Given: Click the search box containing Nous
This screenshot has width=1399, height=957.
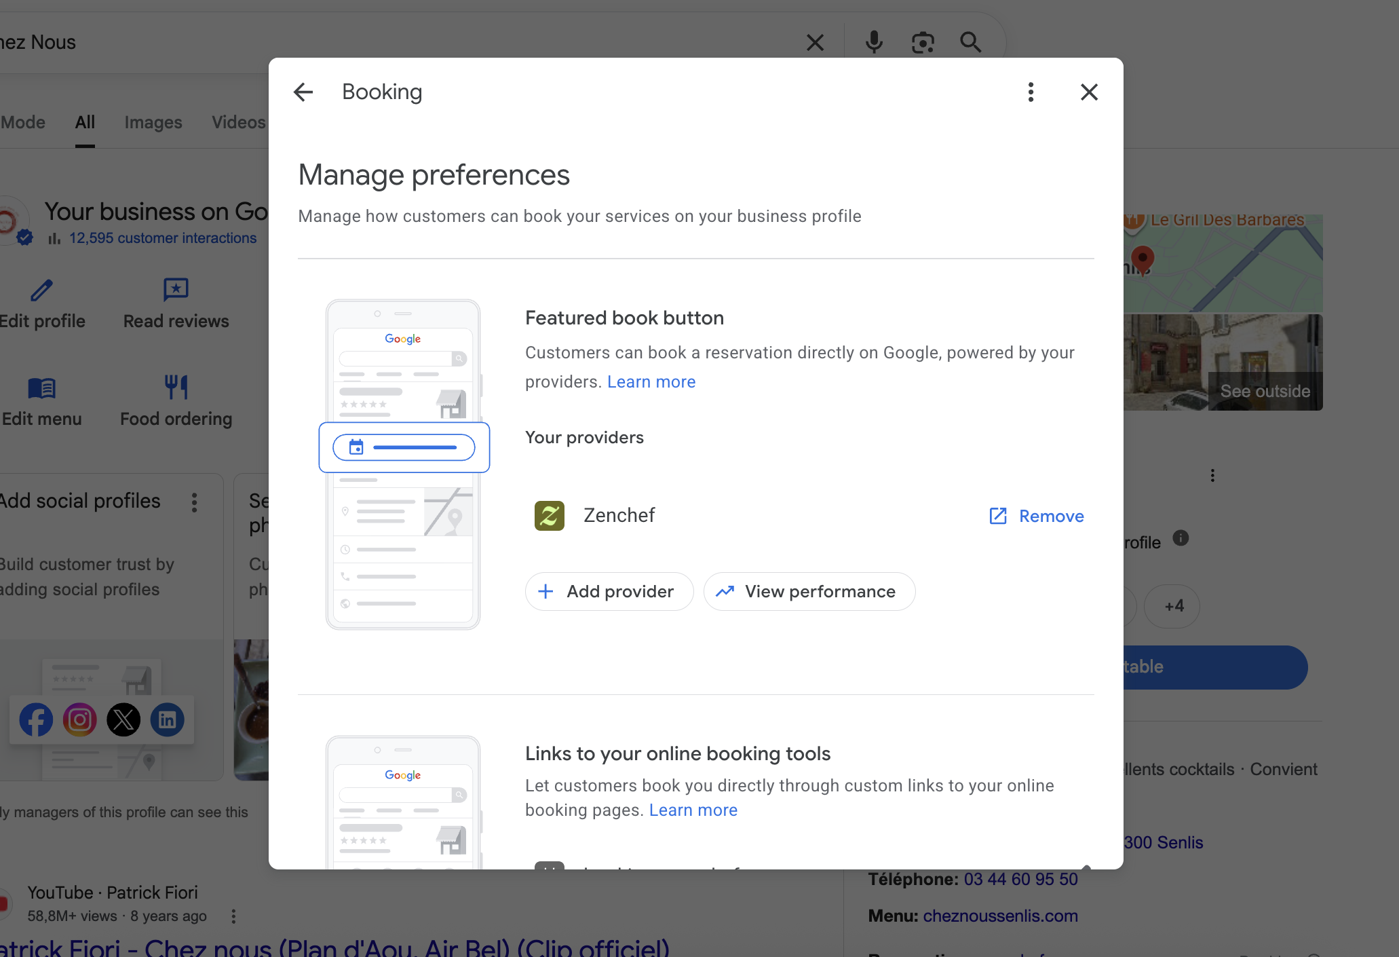Looking at the screenshot, I should click(x=400, y=42).
